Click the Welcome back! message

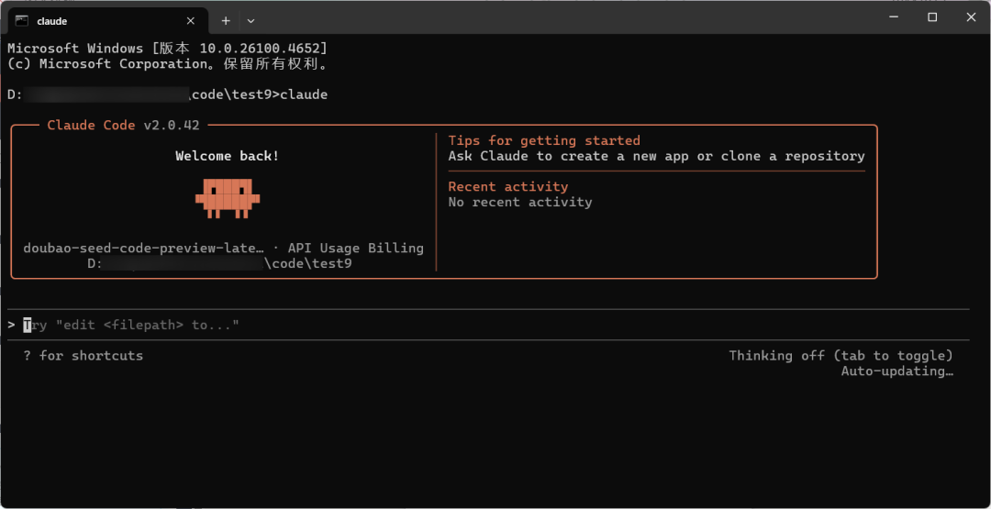click(x=227, y=156)
